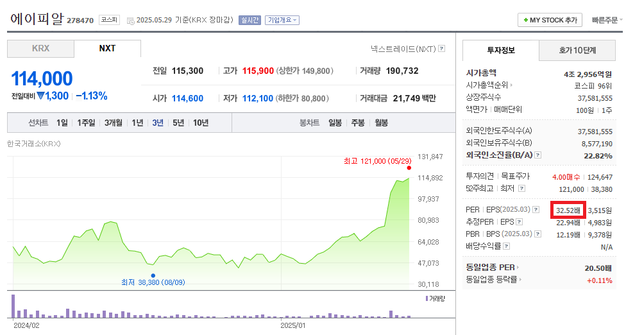Show the 주봉 candlestick chart
The width and height of the screenshot is (626, 335).
coord(358,123)
